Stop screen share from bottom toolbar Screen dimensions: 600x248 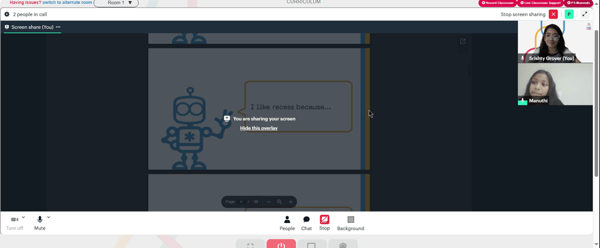325,223
